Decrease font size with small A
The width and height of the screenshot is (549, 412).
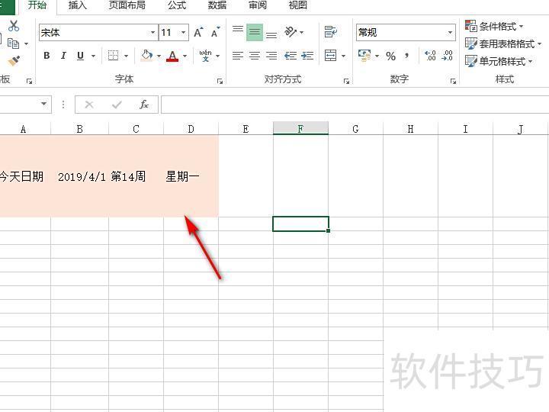coord(215,33)
